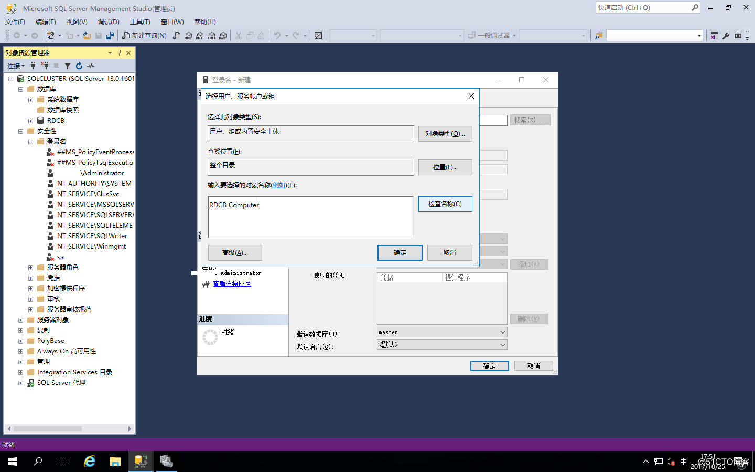Open the 调试(D) menu
This screenshot has height=472, width=755.
(x=109, y=22)
